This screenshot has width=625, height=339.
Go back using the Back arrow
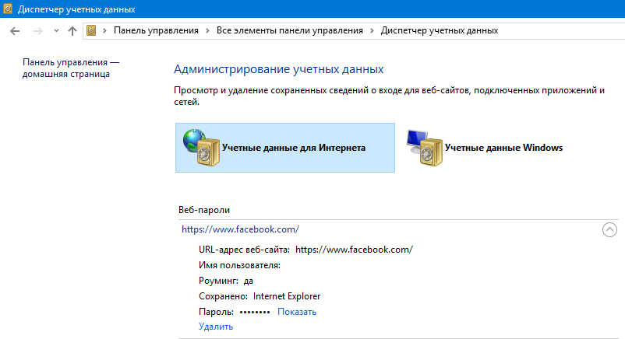point(16,31)
